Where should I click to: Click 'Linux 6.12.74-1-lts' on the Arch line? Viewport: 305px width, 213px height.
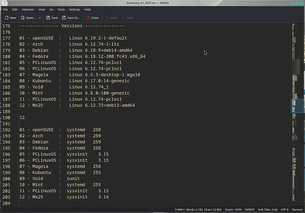tap(94, 44)
